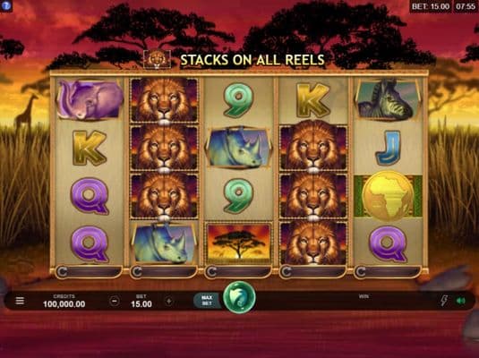Decrease the bet with minus button
This screenshot has width=479, height=358.
point(115,302)
